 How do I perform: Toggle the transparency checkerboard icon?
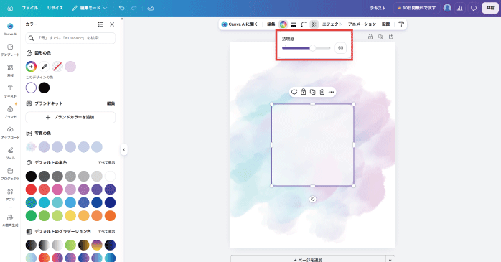(x=314, y=24)
